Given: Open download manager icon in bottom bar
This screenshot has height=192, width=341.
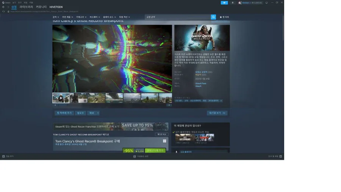Looking at the screenshot, I should coord(135,156).
